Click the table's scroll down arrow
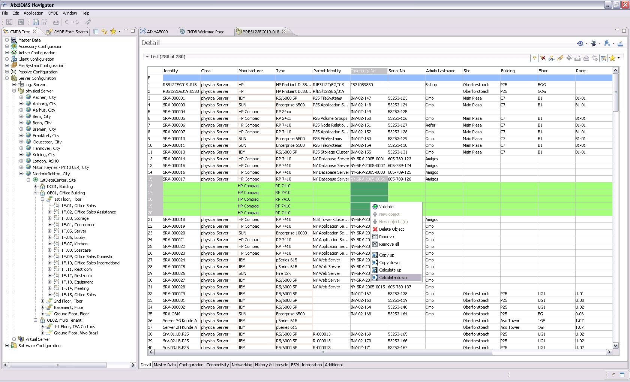The height and width of the screenshot is (382, 630). 615,346
